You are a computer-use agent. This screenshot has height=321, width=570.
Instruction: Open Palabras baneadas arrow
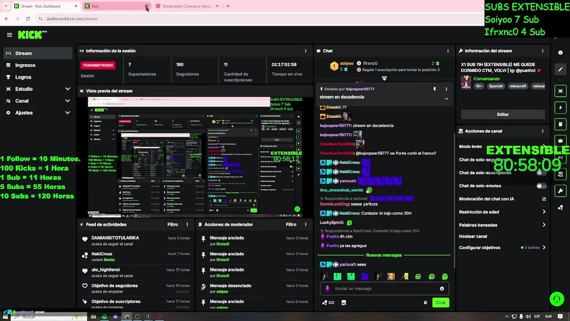[544, 225]
